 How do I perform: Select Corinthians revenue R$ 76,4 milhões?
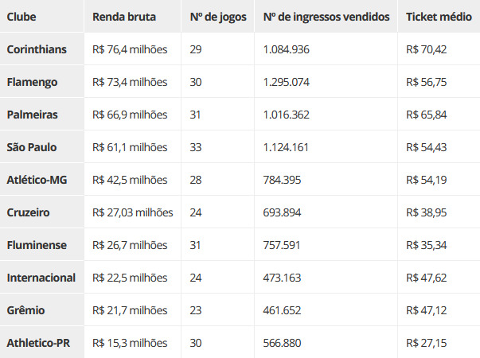point(130,49)
